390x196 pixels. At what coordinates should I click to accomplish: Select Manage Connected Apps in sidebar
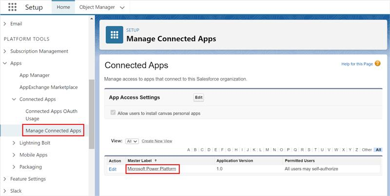point(53,131)
